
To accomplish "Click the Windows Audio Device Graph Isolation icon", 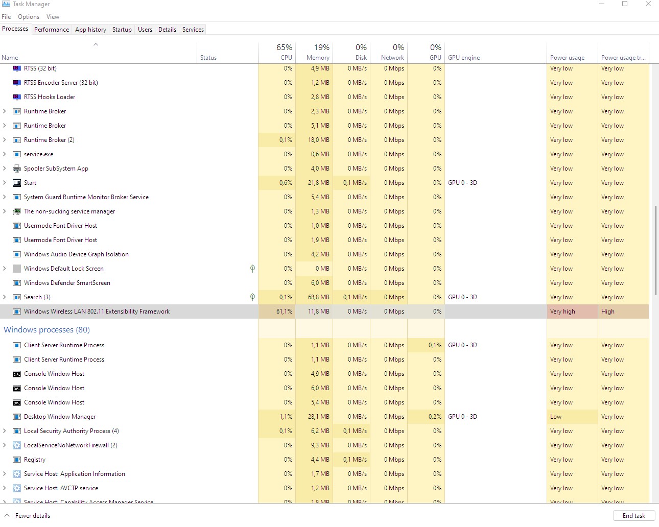I will click(x=17, y=254).
